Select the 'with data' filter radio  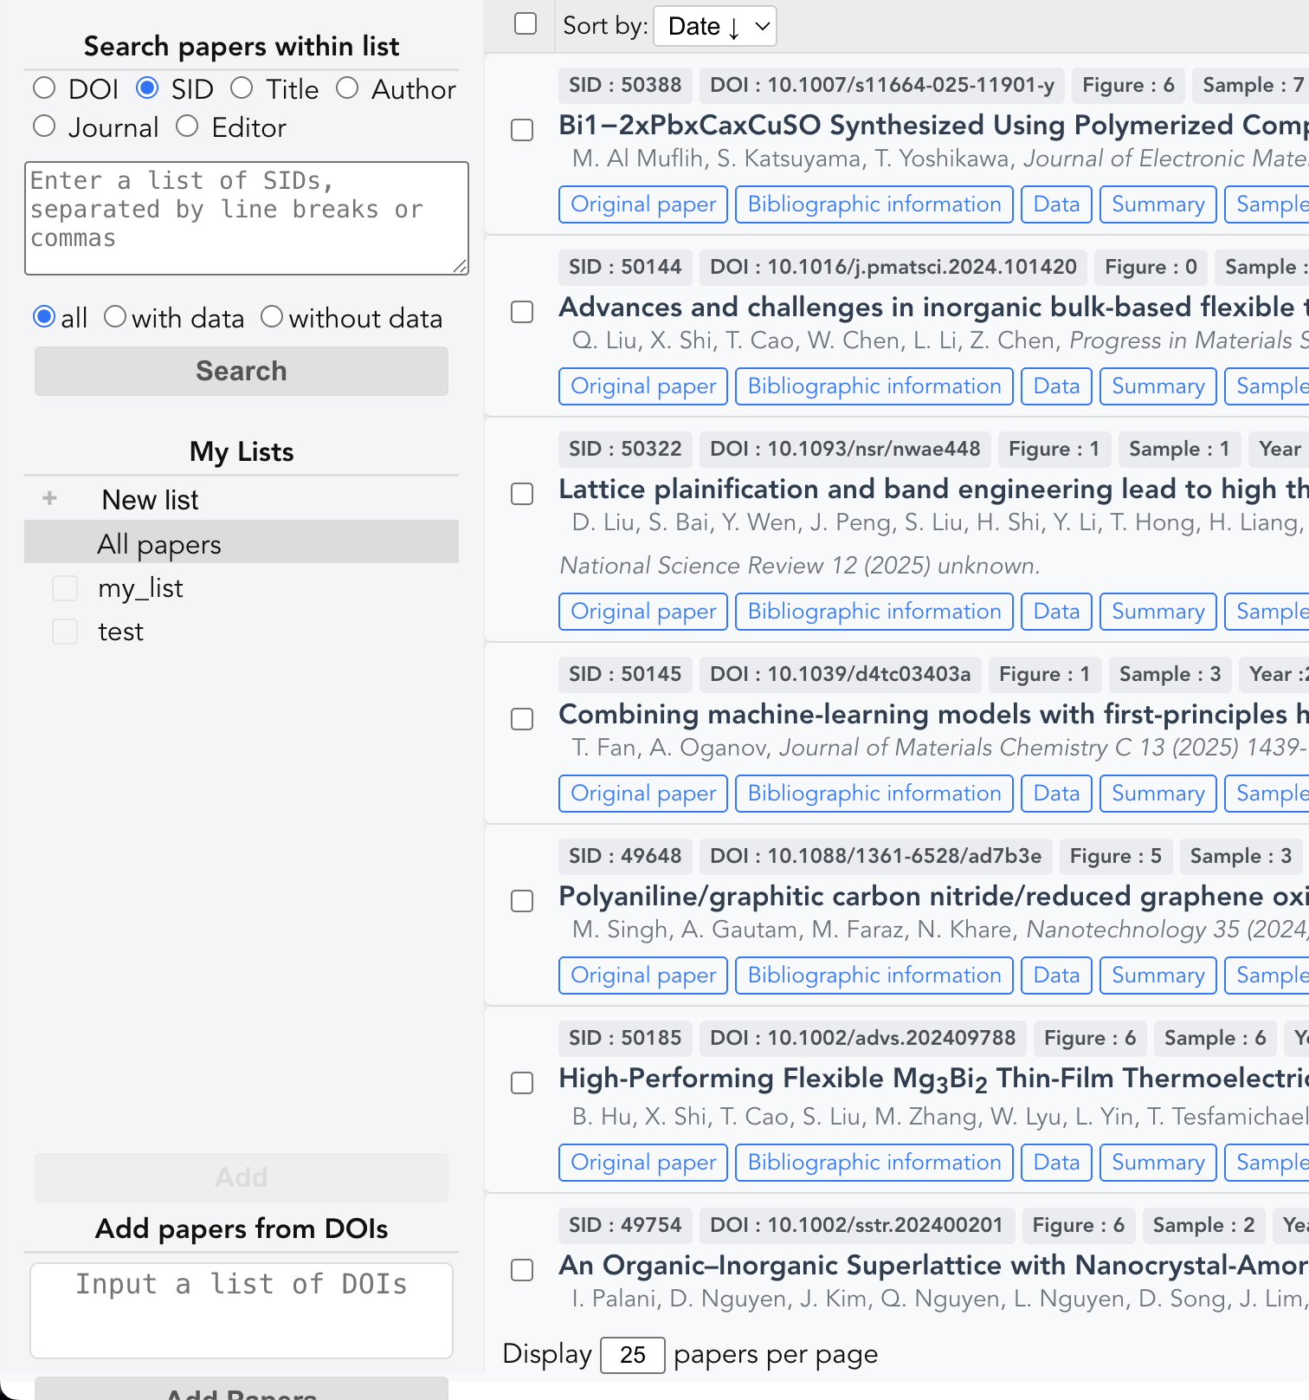click(x=115, y=317)
